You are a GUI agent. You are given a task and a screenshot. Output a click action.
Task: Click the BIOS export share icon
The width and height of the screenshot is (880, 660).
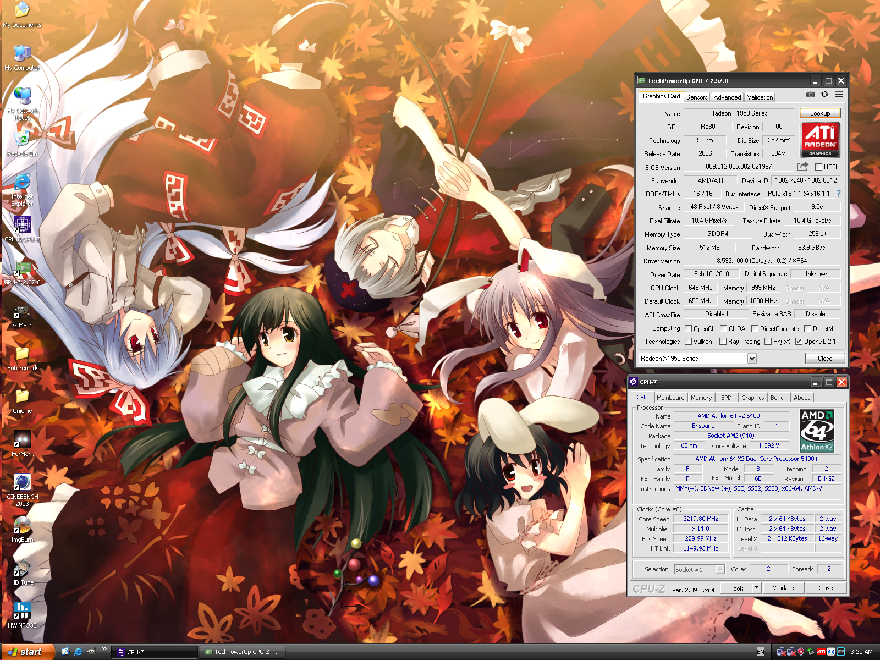coord(802,167)
